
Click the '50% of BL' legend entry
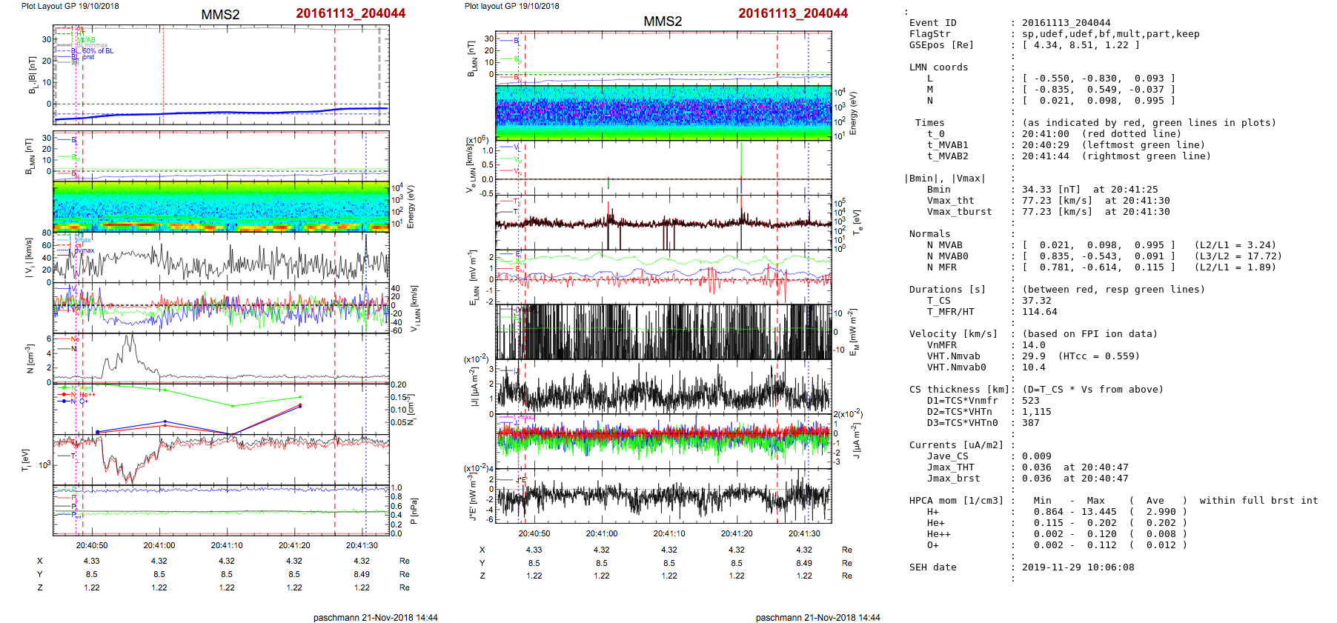pos(98,51)
